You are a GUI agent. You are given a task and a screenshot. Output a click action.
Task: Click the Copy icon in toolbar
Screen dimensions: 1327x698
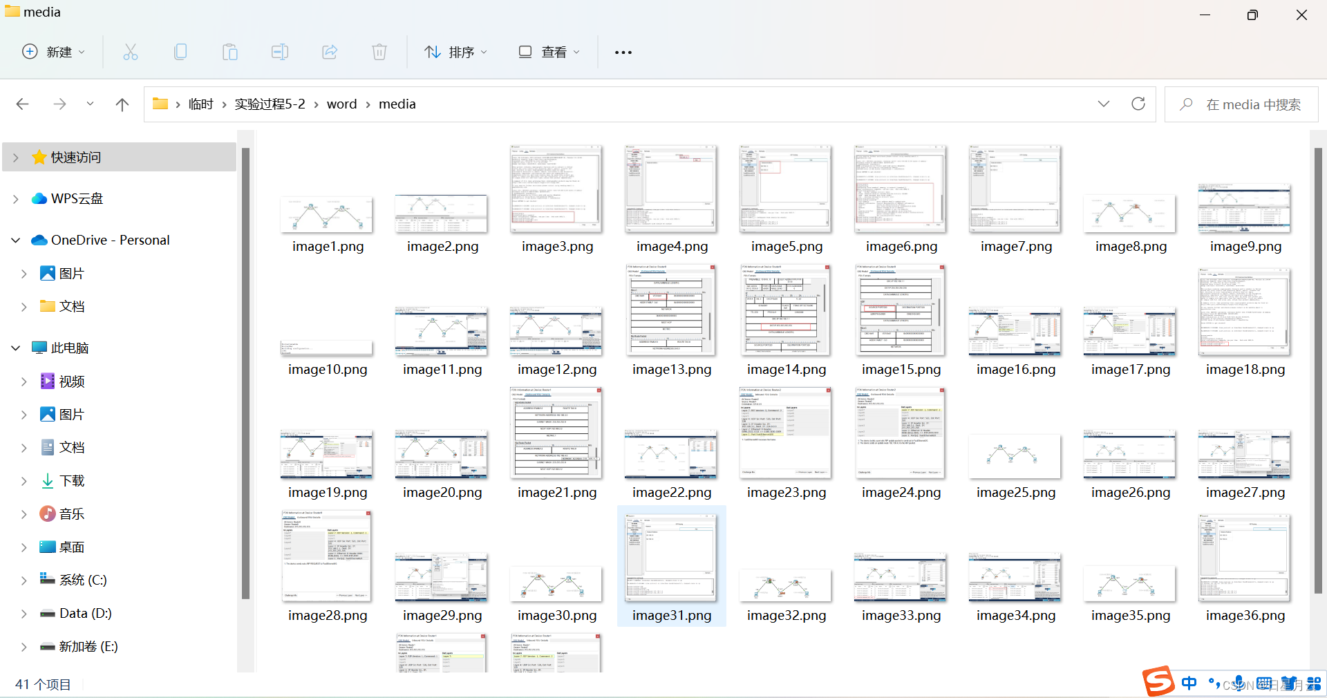pos(180,52)
